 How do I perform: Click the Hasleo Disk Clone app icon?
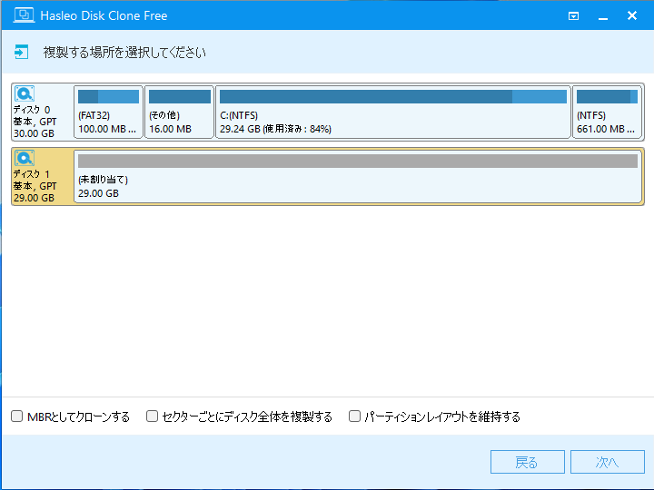click(x=24, y=15)
